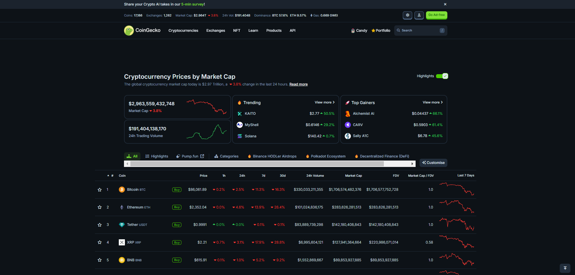The height and width of the screenshot is (275, 575).
Task: Click the Tether coin icon
Action: (x=122, y=225)
